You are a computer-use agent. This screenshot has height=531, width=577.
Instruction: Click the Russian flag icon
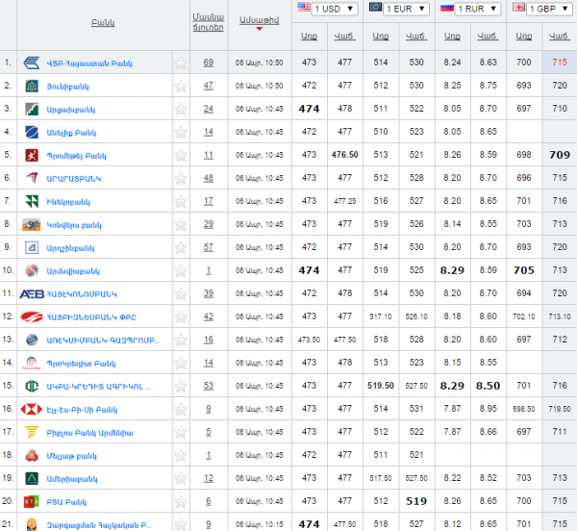(x=446, y=9)
